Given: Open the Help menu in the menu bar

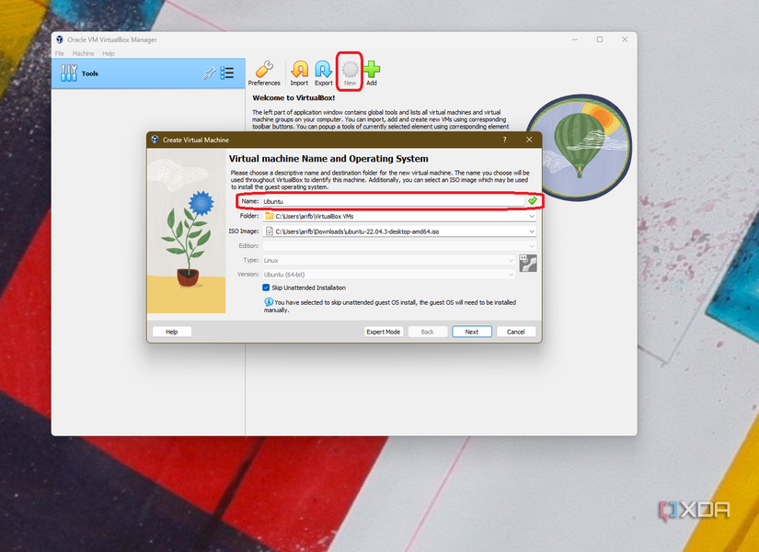Looking at the screenshot, I should pos(109,53).
